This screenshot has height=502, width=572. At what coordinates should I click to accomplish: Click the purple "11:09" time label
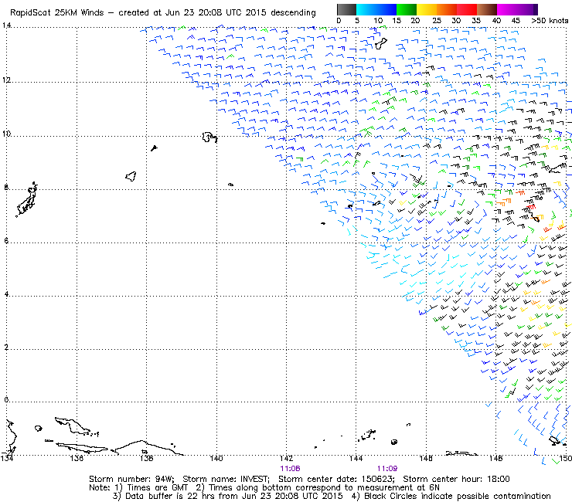pyautogui.click(x=387, y=469)
